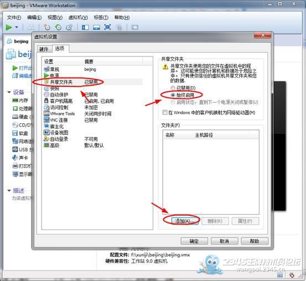Click the revert snapshot toolbar icon
The height and width of the screenshot is (281, 306).
(x=58, y=27)
